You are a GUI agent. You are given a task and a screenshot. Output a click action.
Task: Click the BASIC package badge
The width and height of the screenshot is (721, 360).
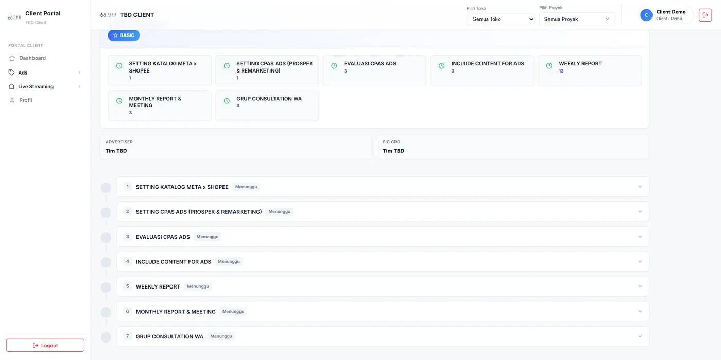click(x=124, y=35)
